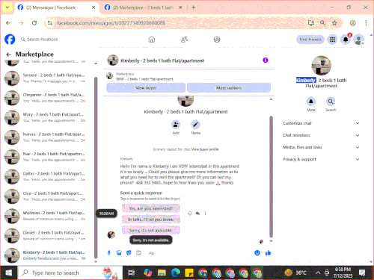The width and height of the screenshot is (374, 280).
Task: Open the account profile picture menu
Action: pyautogui.click(x=359, y=40)
